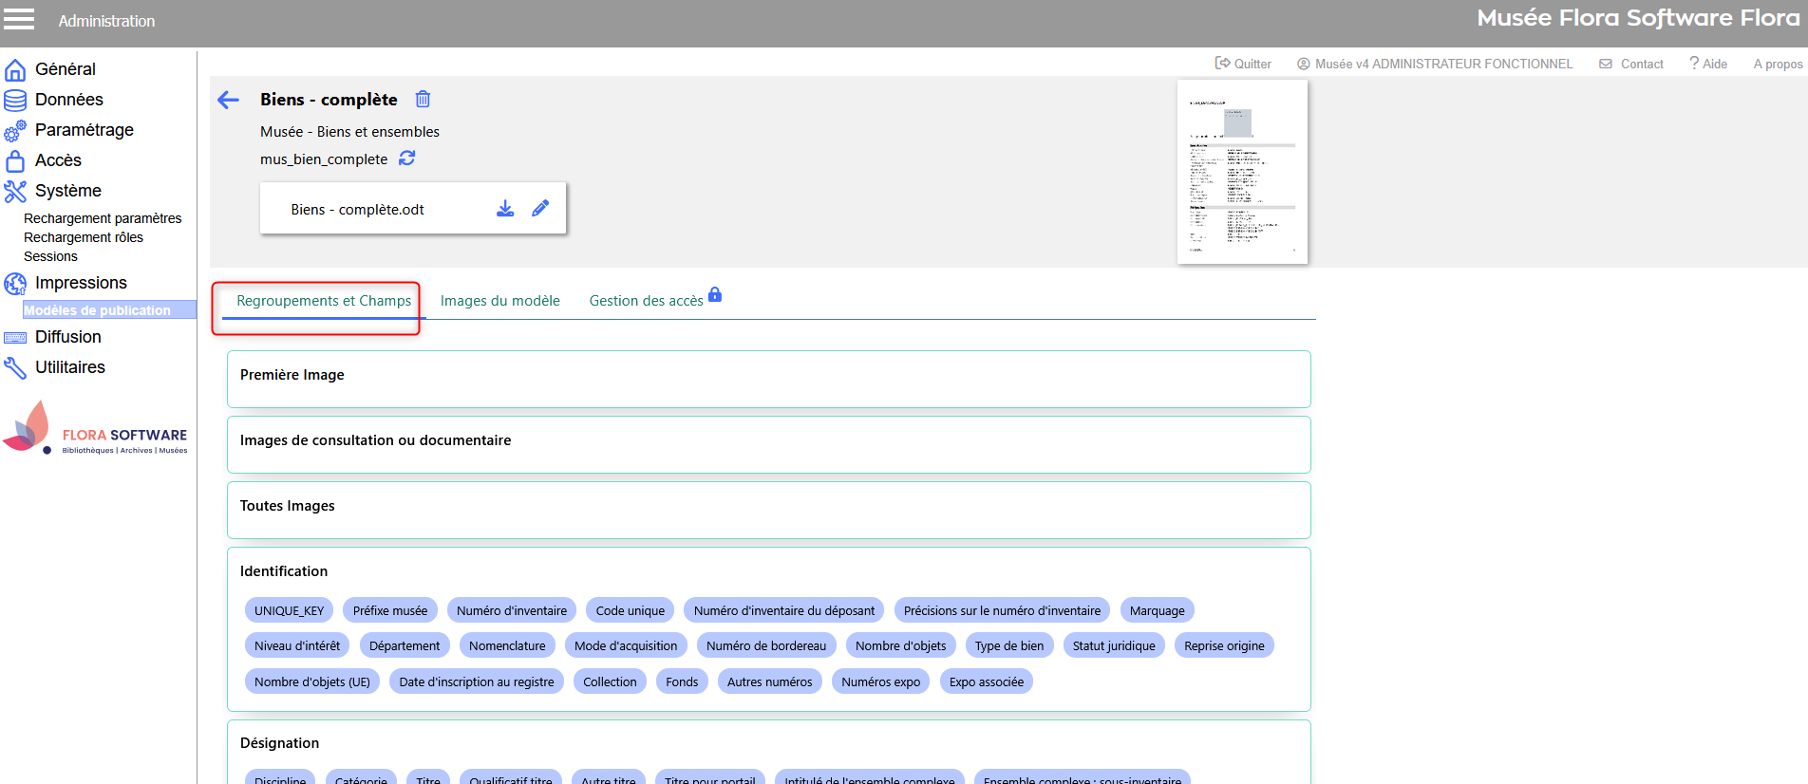The height and width of the screenshot is (784, 1808).
Task: Edit the Biens - complète.odt file with pencil
Action: [540, 209]
